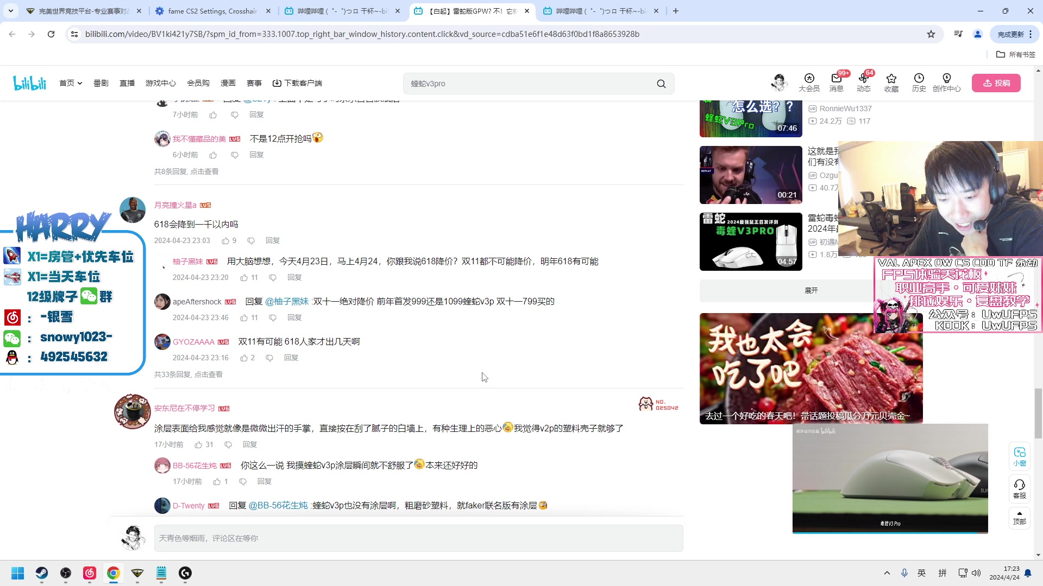1043x586 pixels.
Task: Click the 客服 customer service headset icon
Action: 1020,489
